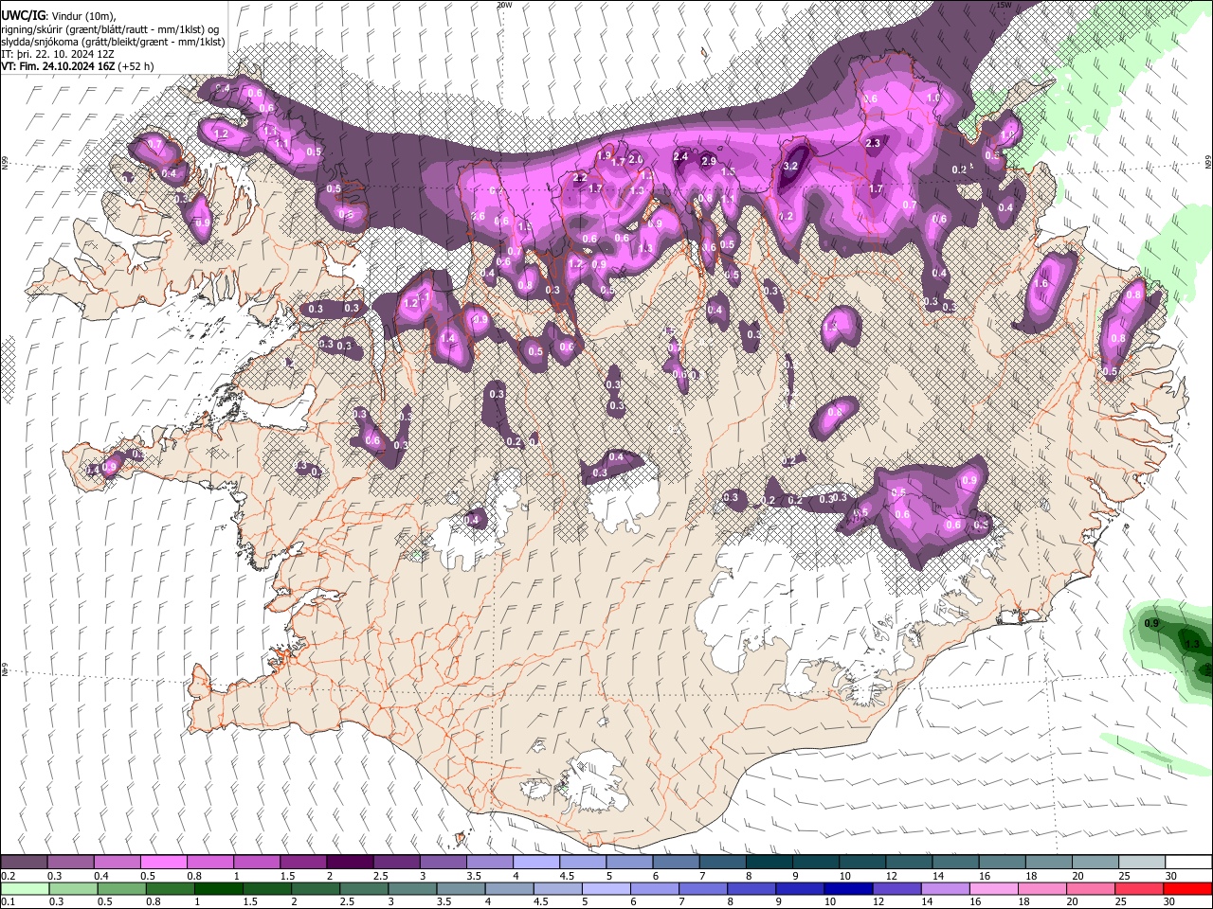Viewport: 1213px width, 909px height.
Task: Pick the pink swatch labeled 16 in lower legend
Action: point(994,888)
